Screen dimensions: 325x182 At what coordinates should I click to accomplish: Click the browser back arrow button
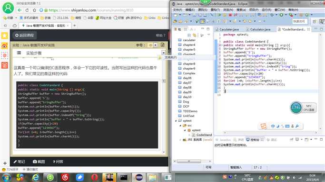point(20,10)
